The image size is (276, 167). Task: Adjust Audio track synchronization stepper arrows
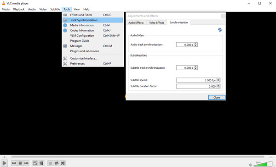tap(195, 45)
